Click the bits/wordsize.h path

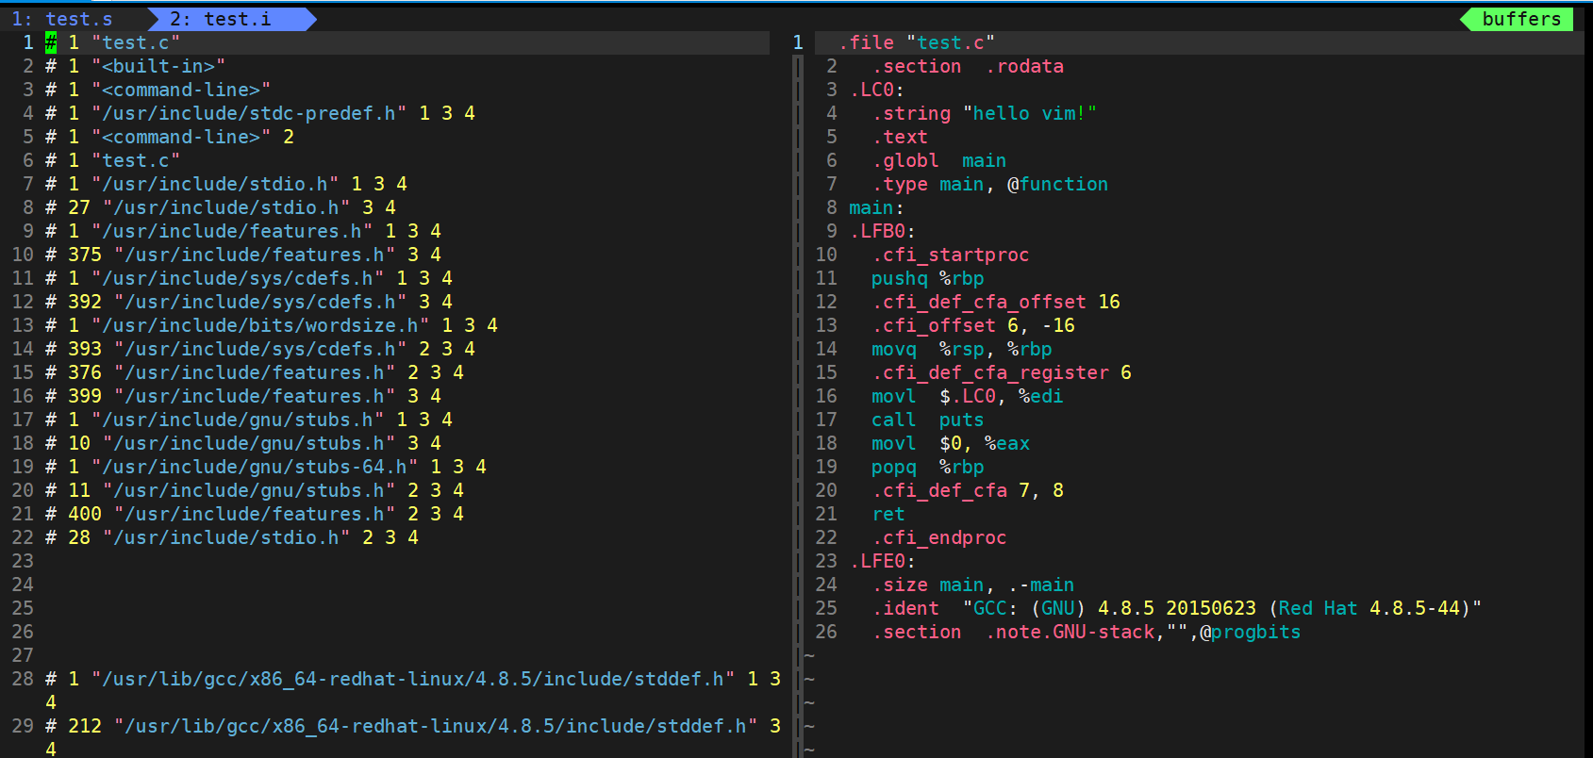coord(260,325)
